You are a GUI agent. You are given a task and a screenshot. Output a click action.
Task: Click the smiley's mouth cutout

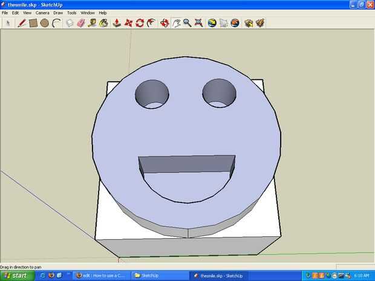pyautogui.click(x=187, y=179)
